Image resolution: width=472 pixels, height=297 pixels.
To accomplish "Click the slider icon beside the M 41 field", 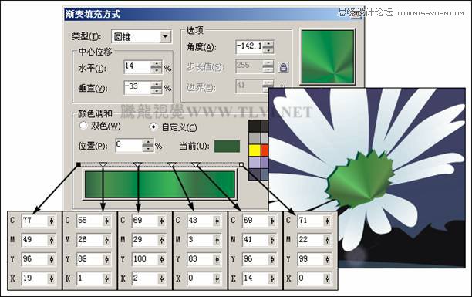I will pos(272,241).
